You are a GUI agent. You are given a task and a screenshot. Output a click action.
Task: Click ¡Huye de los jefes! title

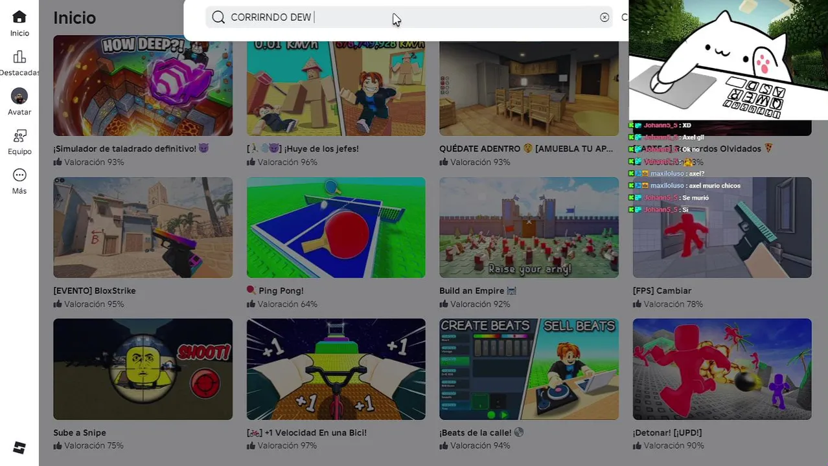(303, 149)
